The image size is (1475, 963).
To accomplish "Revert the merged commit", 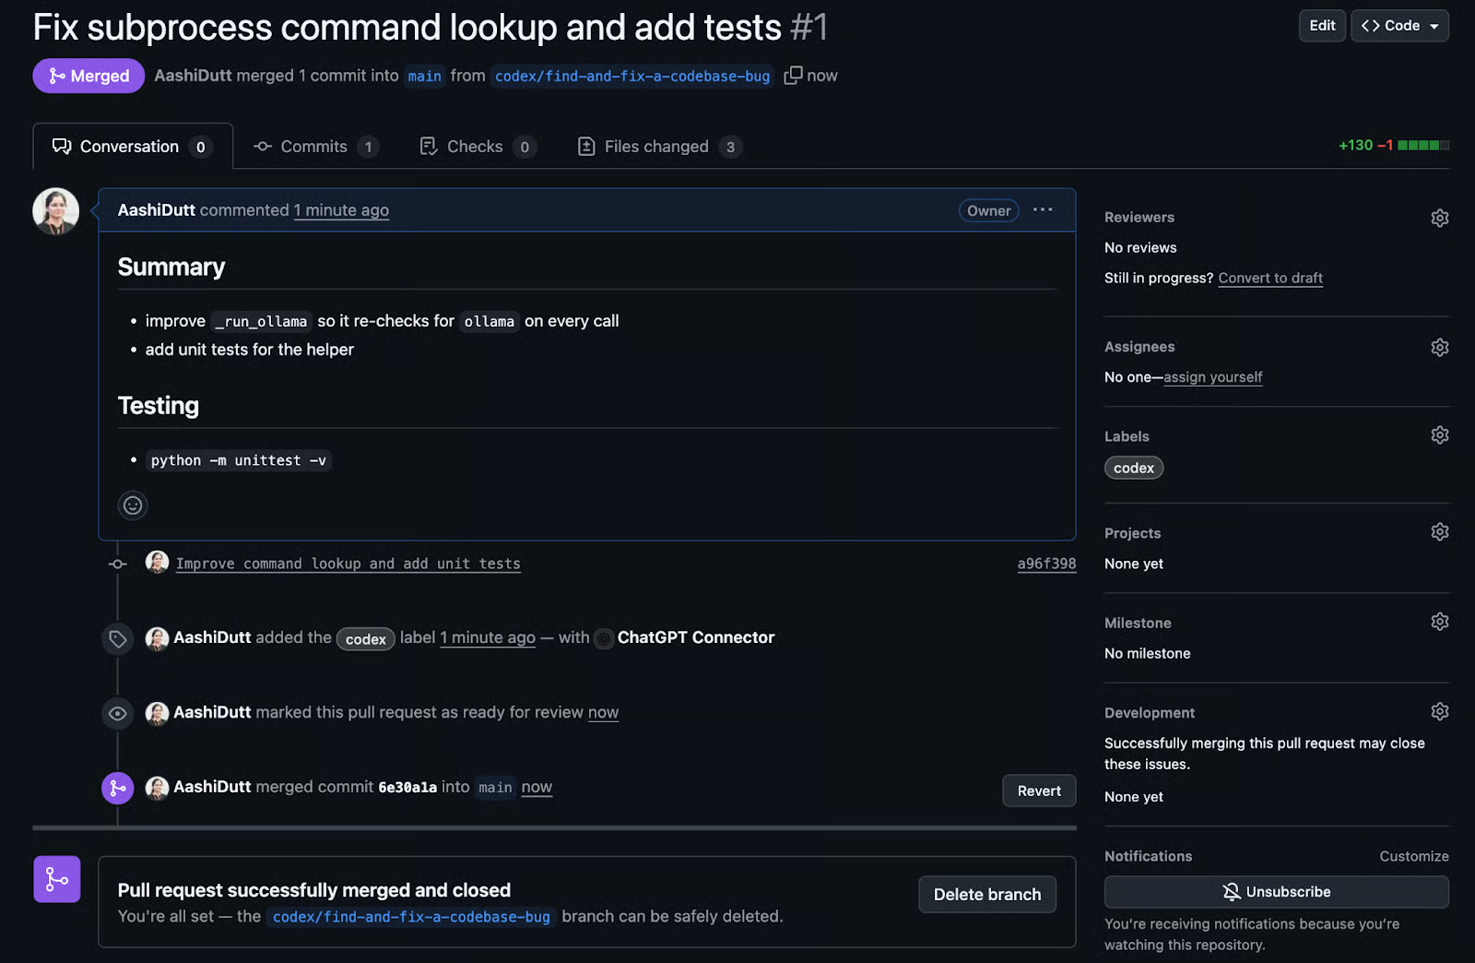I will pos(1038,791).
